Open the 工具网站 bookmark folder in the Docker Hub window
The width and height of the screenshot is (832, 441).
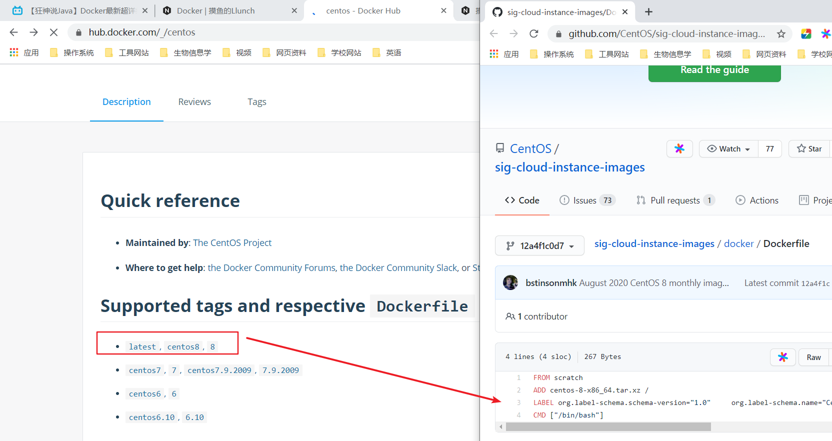127,52
